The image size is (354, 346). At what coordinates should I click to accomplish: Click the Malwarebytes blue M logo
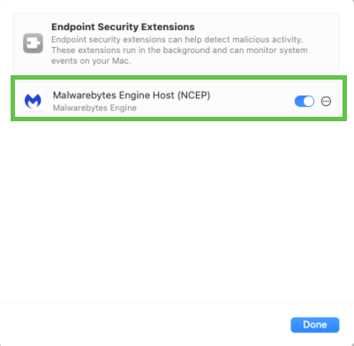33,101
